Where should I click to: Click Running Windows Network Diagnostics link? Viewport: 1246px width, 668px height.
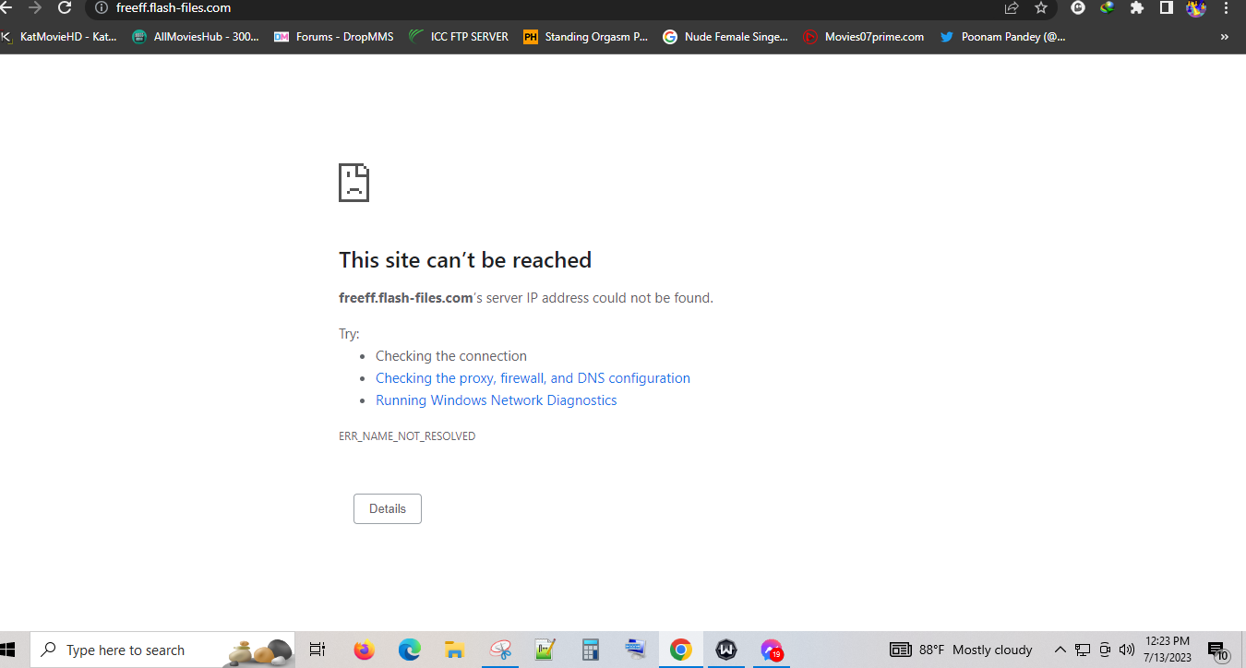tap(496, 400)
